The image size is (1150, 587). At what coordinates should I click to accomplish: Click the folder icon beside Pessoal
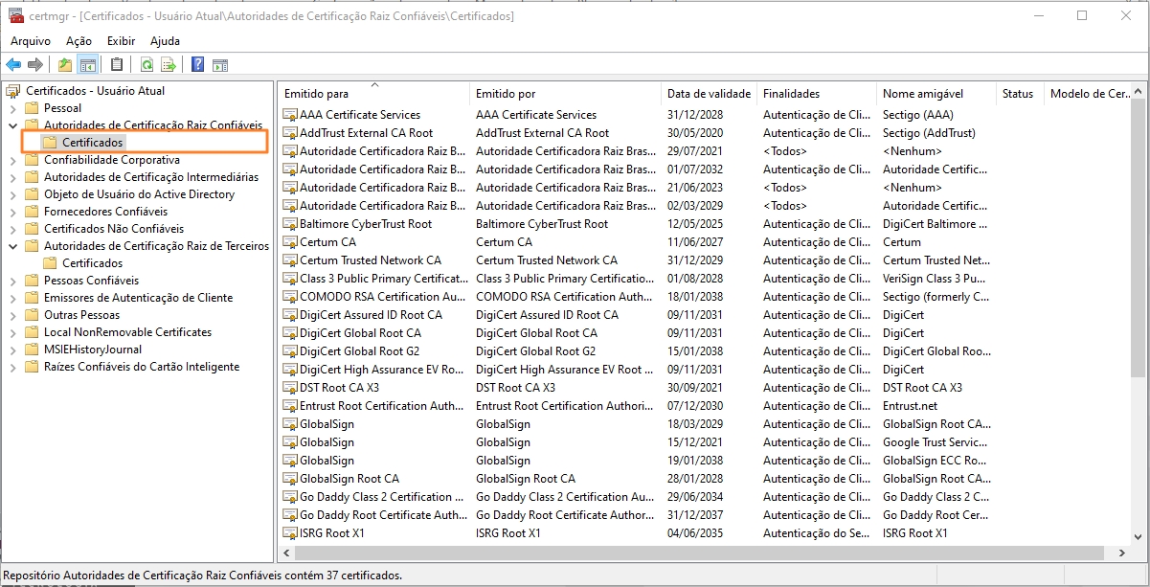31,108
